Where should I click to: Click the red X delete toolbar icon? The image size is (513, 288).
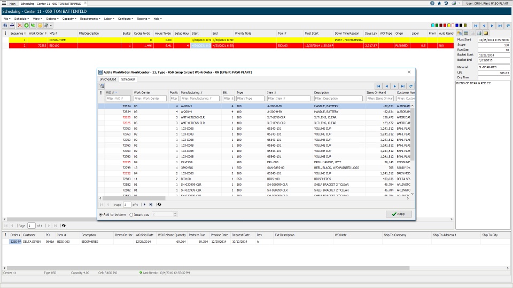click(x=20, y=26)
